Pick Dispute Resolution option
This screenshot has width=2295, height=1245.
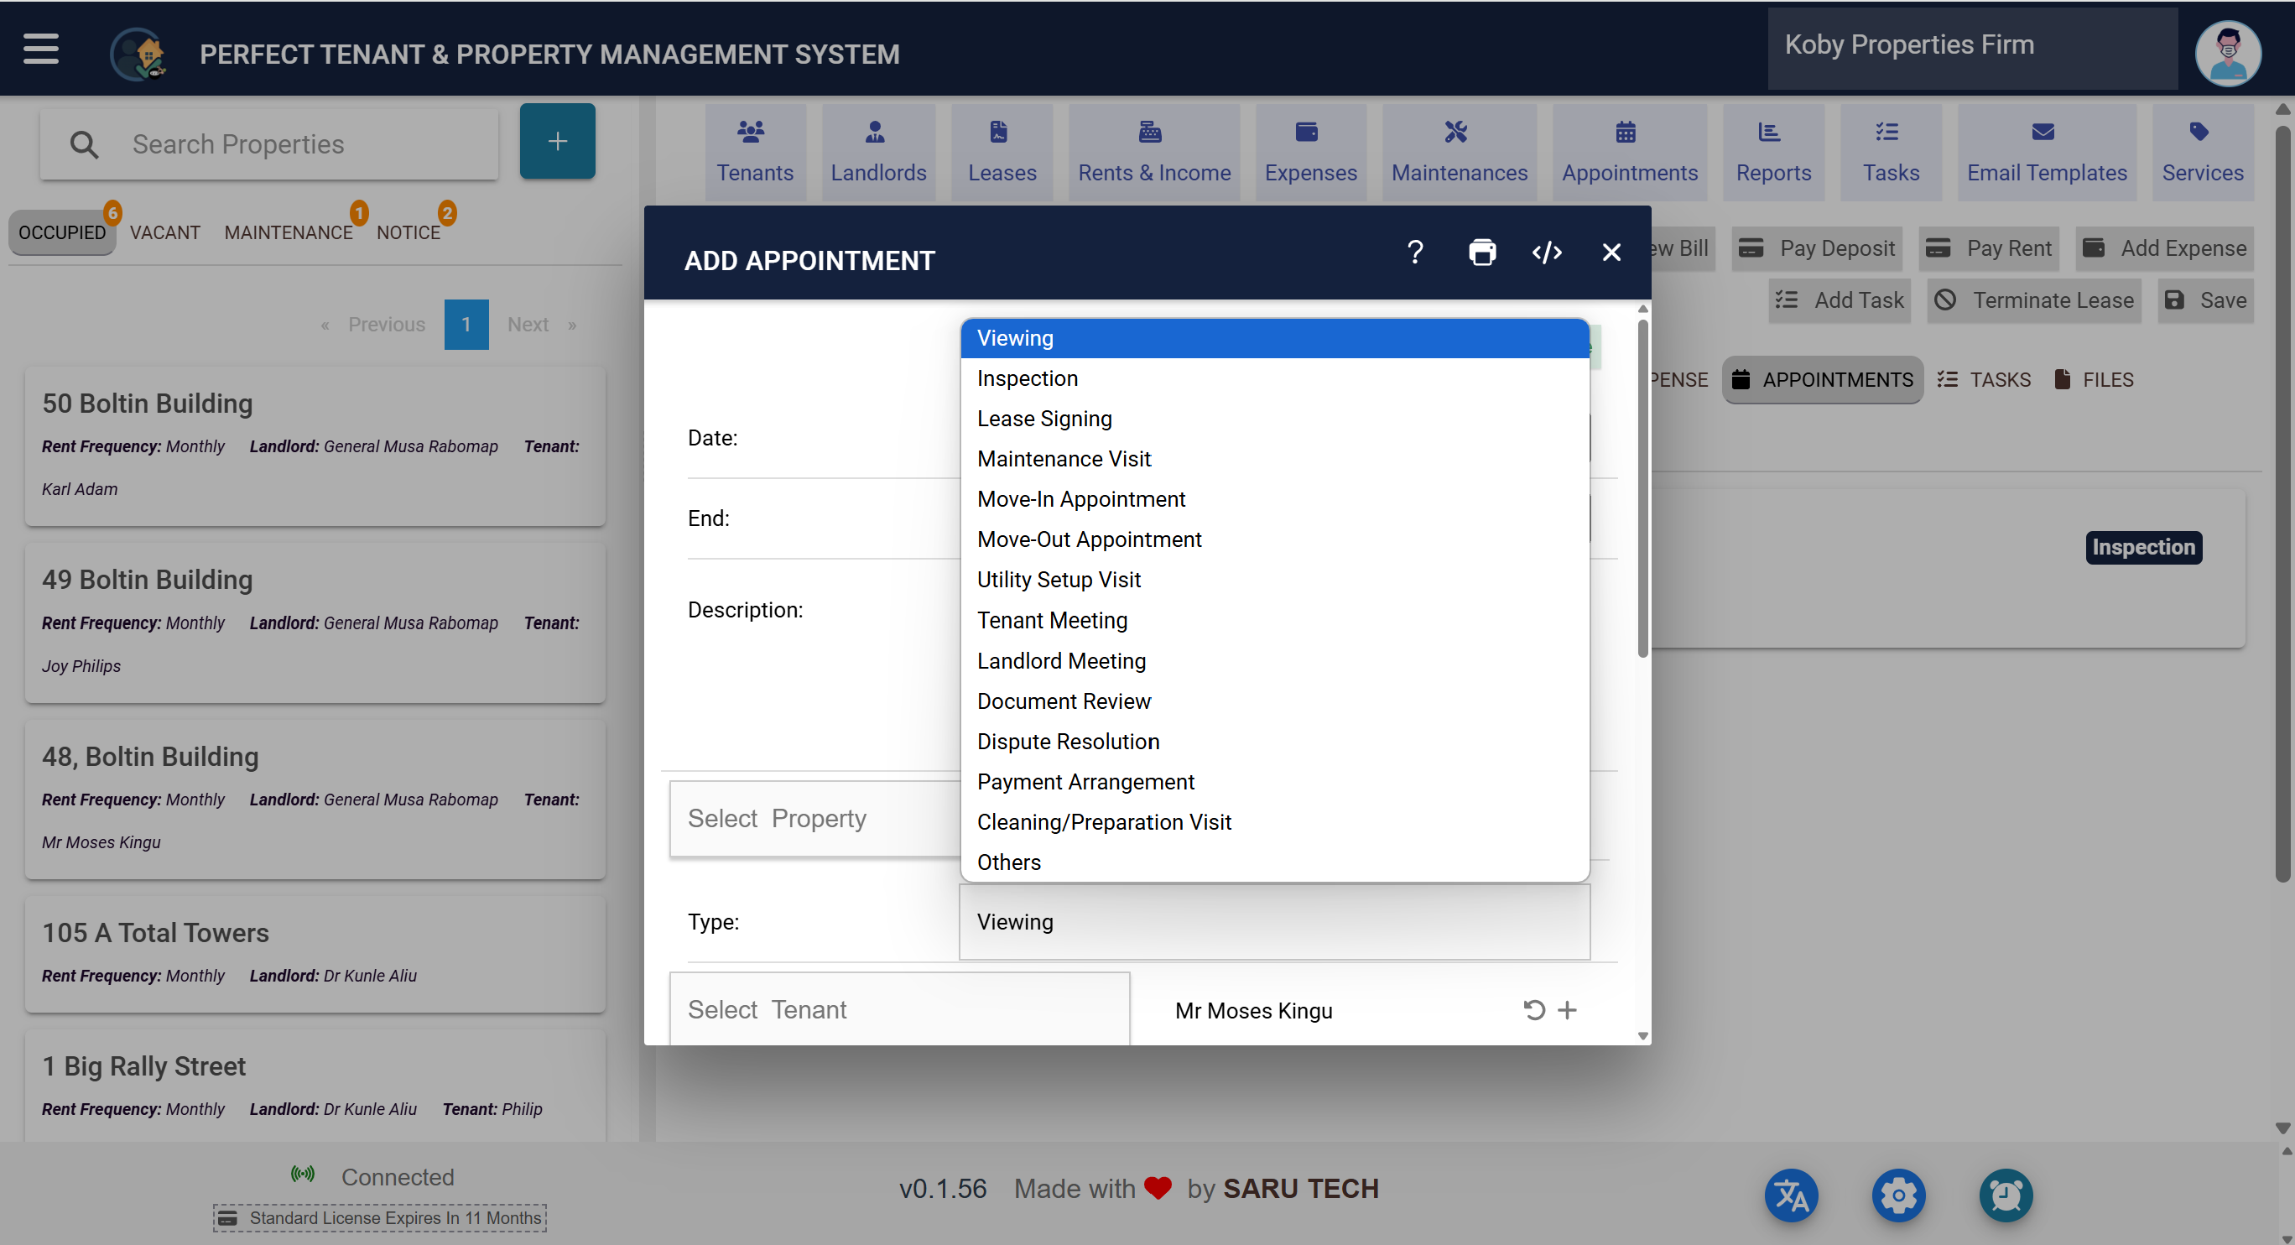pyautogui.click(x=1275, y=742)
